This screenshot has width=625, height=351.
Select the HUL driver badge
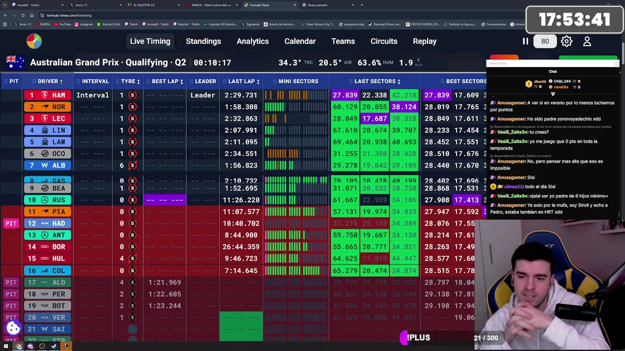[x=47, y=258]
